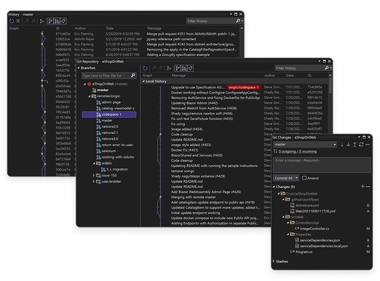The width and height of the screenshot is (380, 281).
Task: Click the Date column header in Git Repository
Action: [x=290, y=75]
